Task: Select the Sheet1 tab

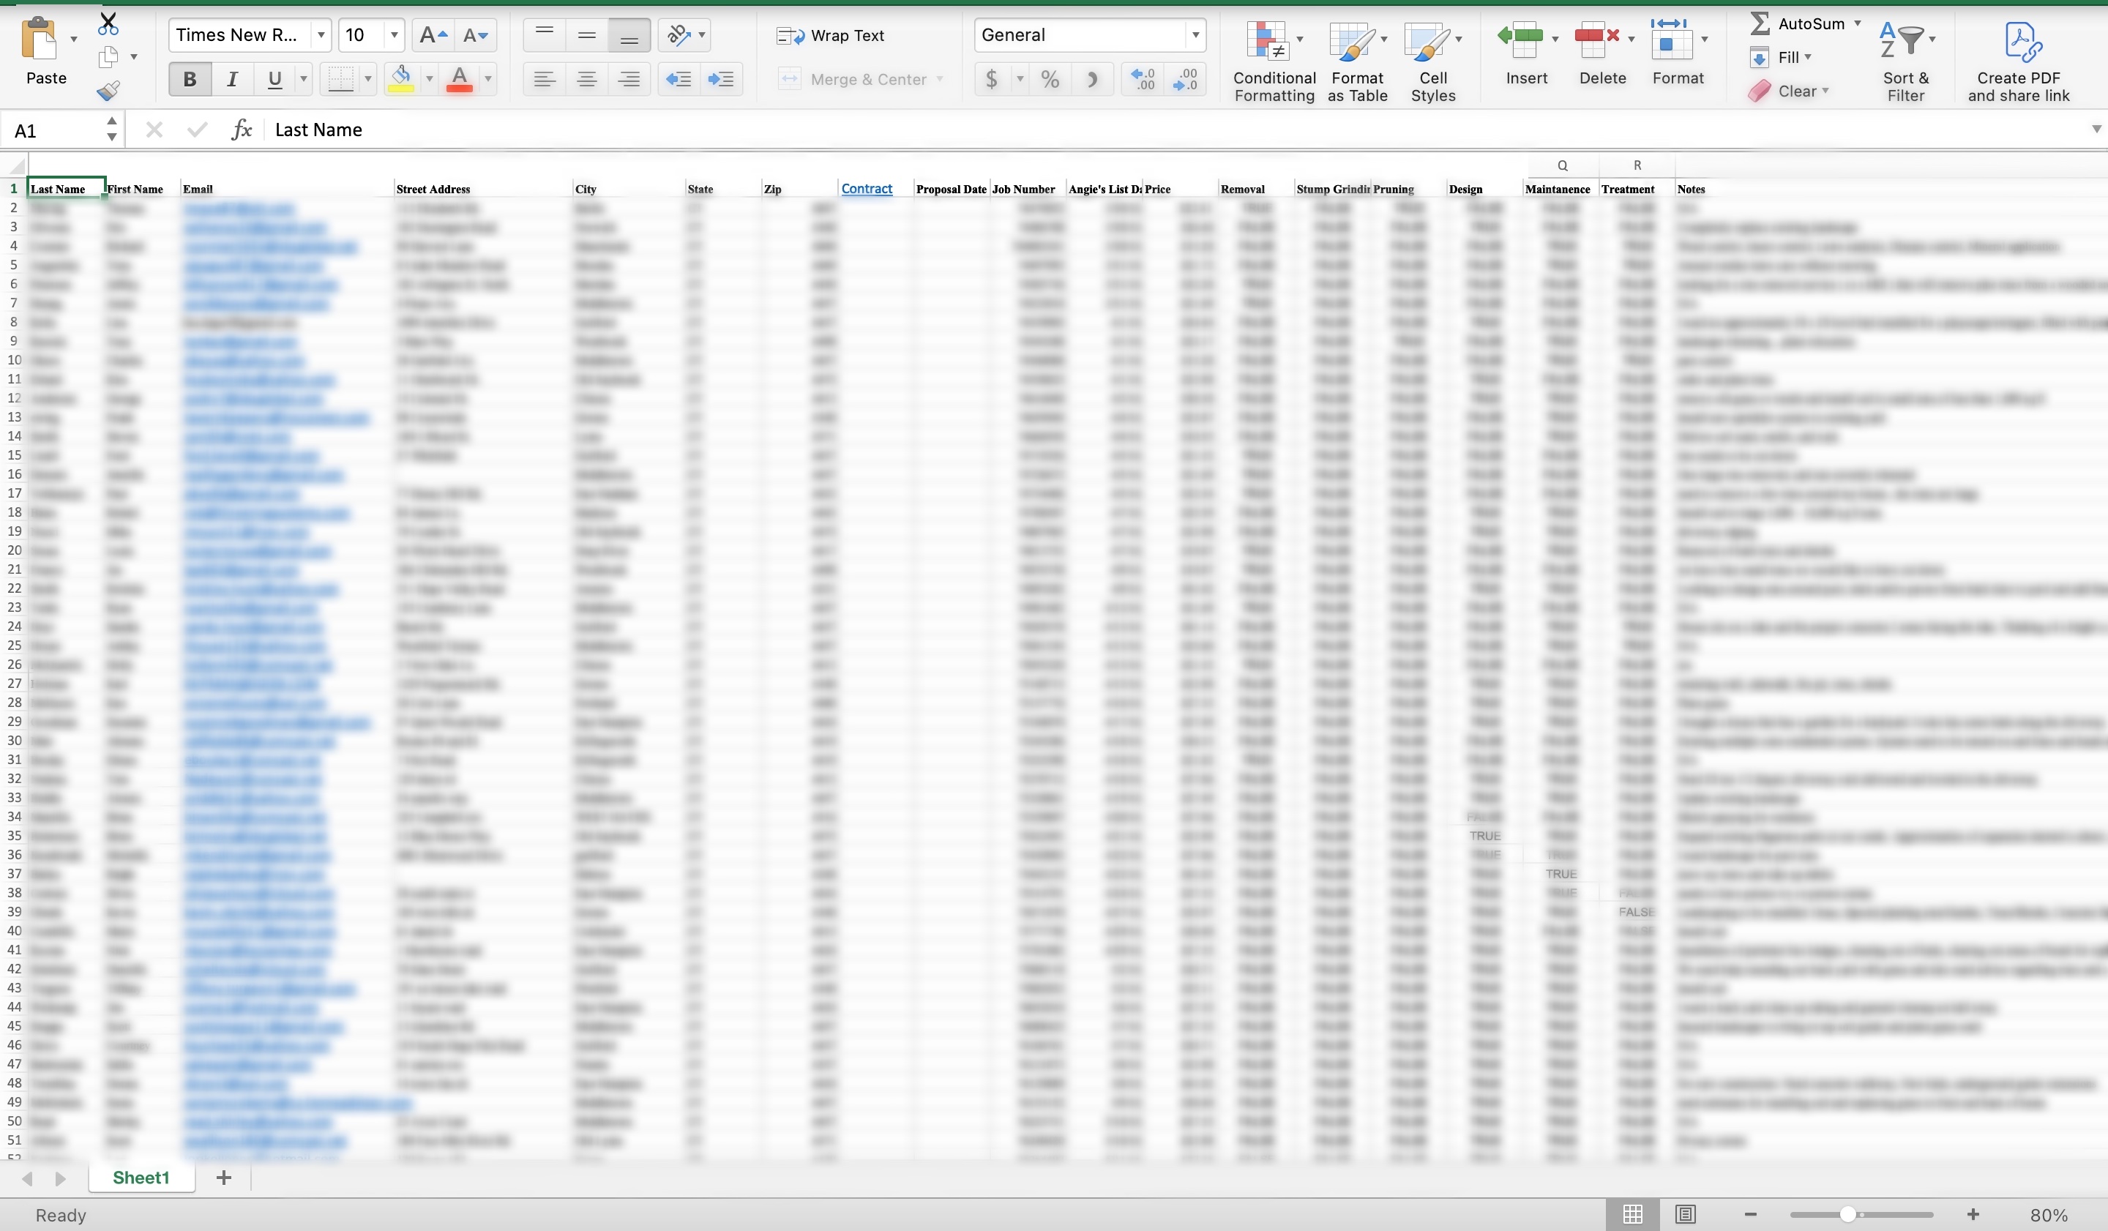Action: [x=141, y=1177]
